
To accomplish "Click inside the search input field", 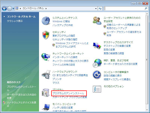I will click(124, 9).
